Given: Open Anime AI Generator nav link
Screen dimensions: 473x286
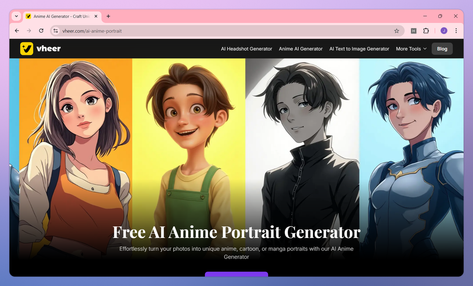Looking at the screenshot, I should point(301,49).
